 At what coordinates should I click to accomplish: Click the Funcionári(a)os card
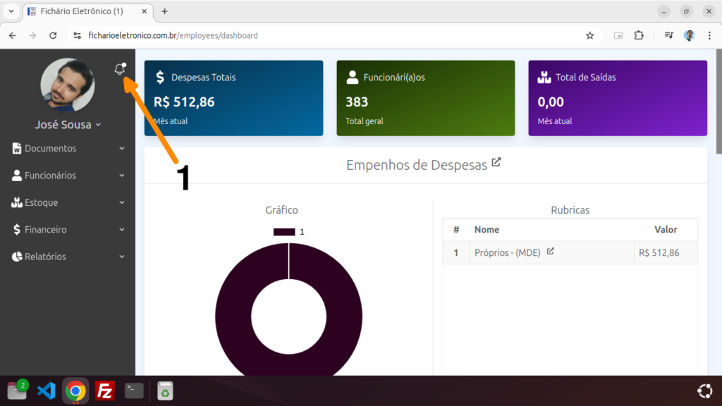tap(426, 98)
